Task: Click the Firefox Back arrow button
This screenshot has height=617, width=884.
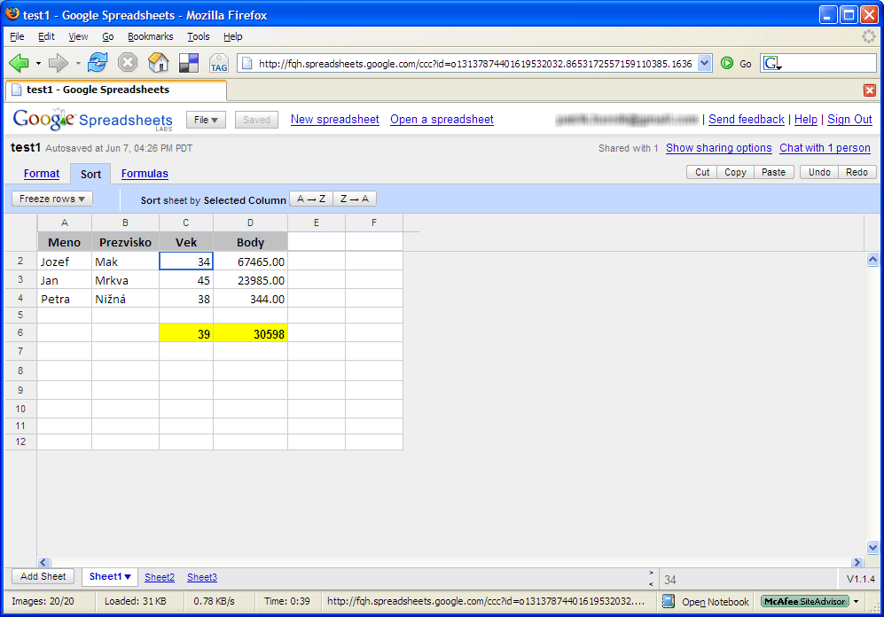Action: 20,63
